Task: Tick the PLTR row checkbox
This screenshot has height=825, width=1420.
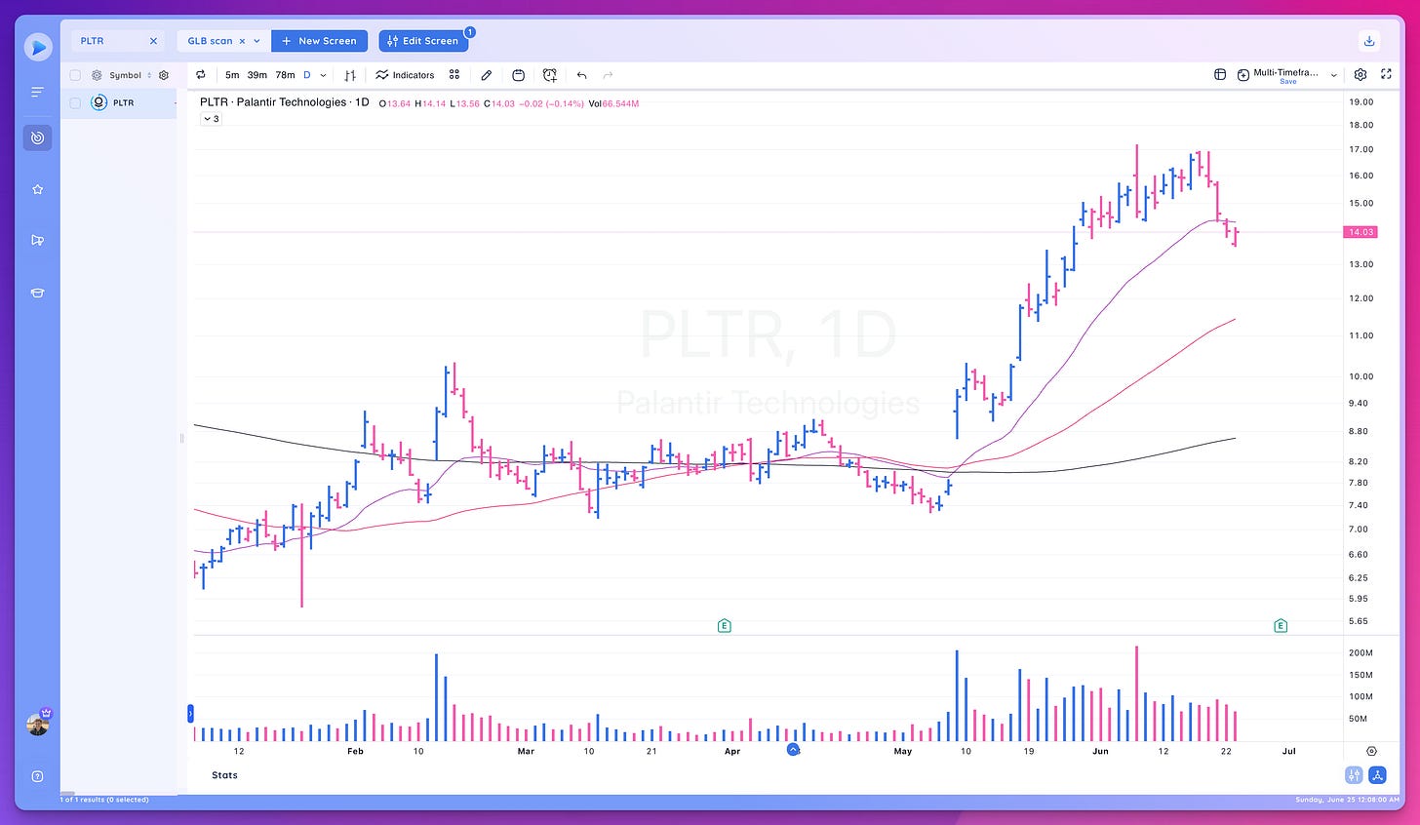Action: point(75,102)
